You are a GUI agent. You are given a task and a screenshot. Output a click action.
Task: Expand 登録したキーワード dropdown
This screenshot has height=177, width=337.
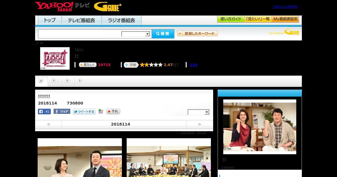(197, 34)
